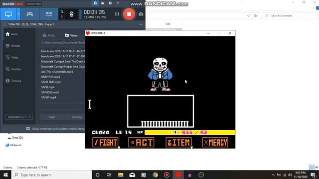Open screen recording mode dropdown arrow
Viewport: 319px width, 179px height.
[x=18, y=14]
